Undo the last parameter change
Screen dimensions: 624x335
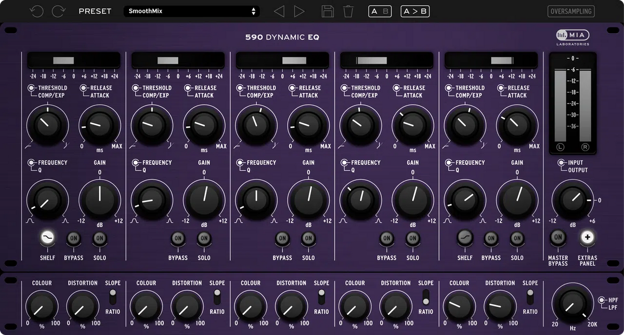[x=36, y=11]
